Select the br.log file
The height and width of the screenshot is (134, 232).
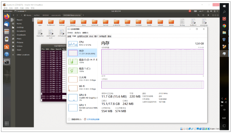[x=182, y=22]
